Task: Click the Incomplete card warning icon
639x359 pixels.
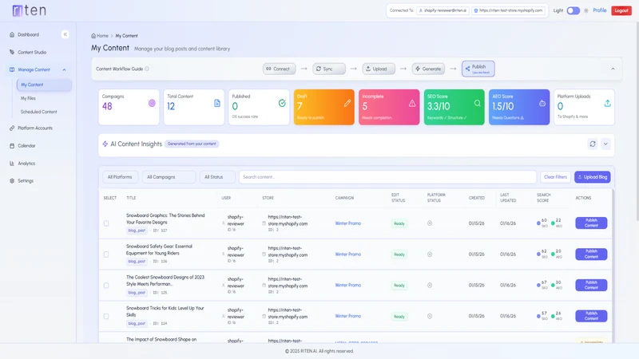Action: click(x=412, y=104)
